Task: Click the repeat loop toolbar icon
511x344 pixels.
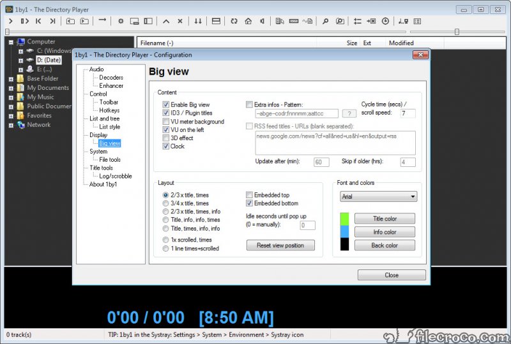Action: [234, 21]
